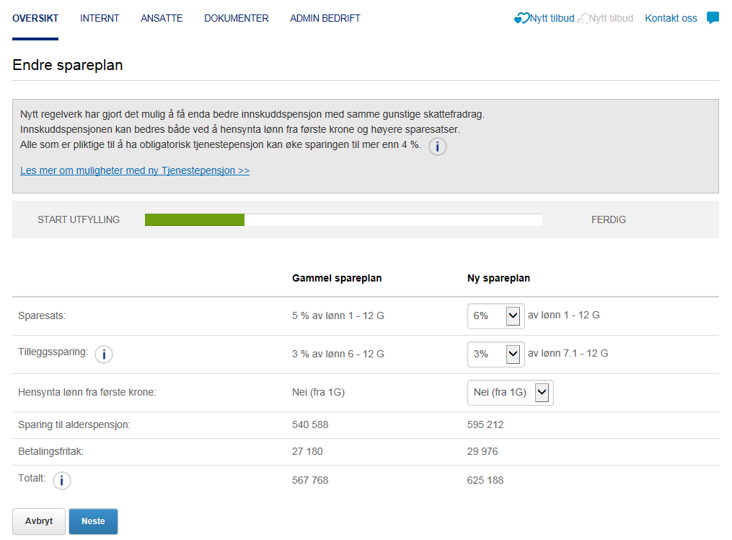The image size is (732, 540).
Task: Show info for Tilleggssparing
Action: coord(104,354)
